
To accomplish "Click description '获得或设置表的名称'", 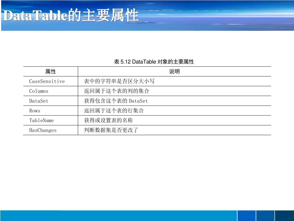I will (x=108, y=120).
